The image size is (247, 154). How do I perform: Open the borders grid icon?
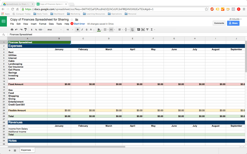[105, 30]
